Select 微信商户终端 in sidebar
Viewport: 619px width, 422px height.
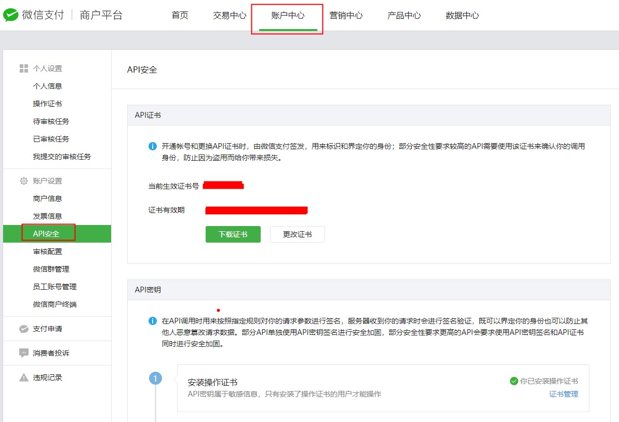(55, 305)
